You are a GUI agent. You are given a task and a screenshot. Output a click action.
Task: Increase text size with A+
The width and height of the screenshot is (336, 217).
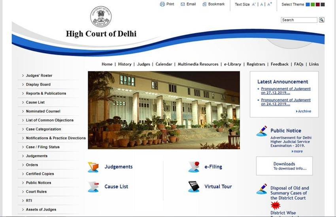[270, 4]
